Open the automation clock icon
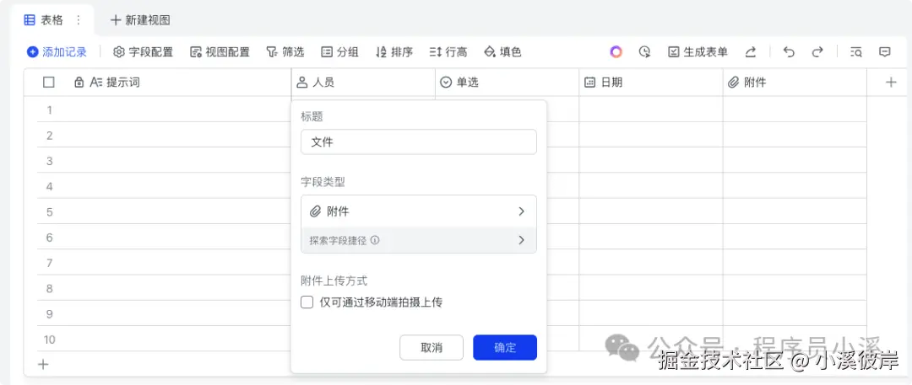This screenshot has height=385, width=912. tap(644, 52)
